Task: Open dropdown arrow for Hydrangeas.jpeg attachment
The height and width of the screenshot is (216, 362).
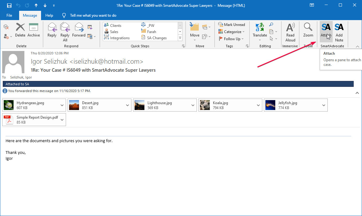Action: point(62,105)
